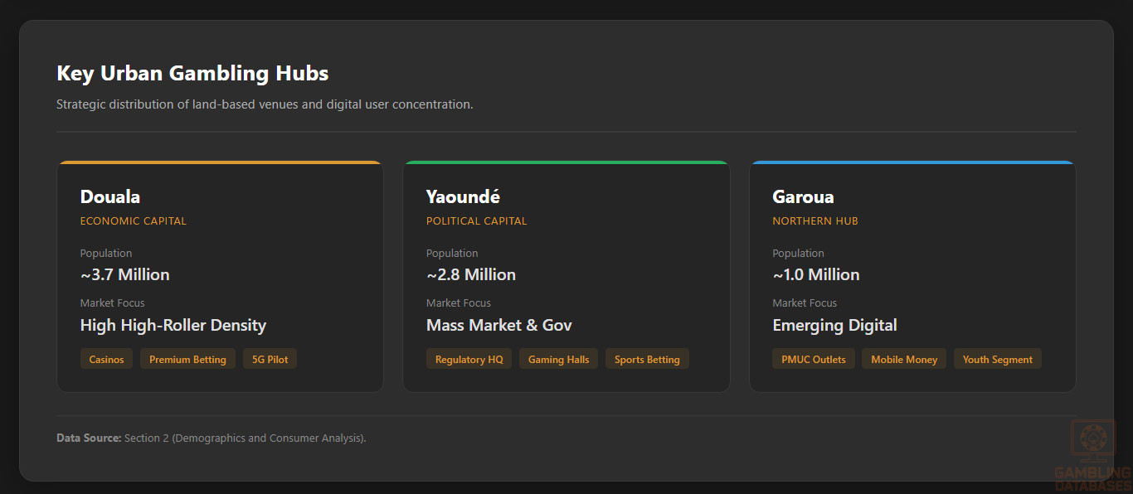Click the Data Source footer note
1133x494 pixels.
click(211, 438)
